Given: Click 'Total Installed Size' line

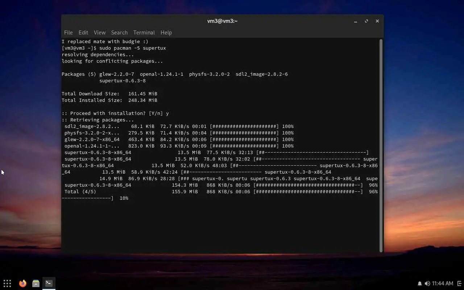Looking at the screenshot, I should pyautogui.click(x=109, y=100).
